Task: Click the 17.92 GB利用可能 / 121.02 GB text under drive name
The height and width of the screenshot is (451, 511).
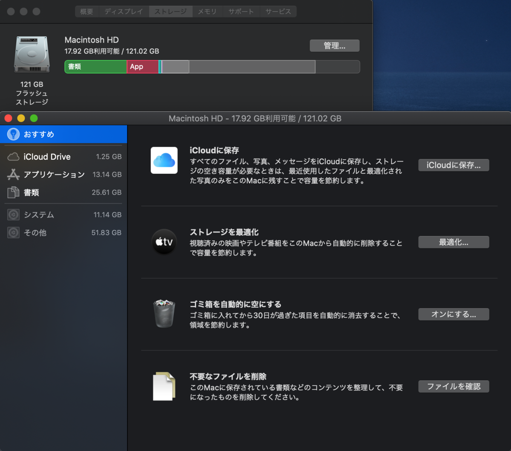Action: (x=112, y=51)
